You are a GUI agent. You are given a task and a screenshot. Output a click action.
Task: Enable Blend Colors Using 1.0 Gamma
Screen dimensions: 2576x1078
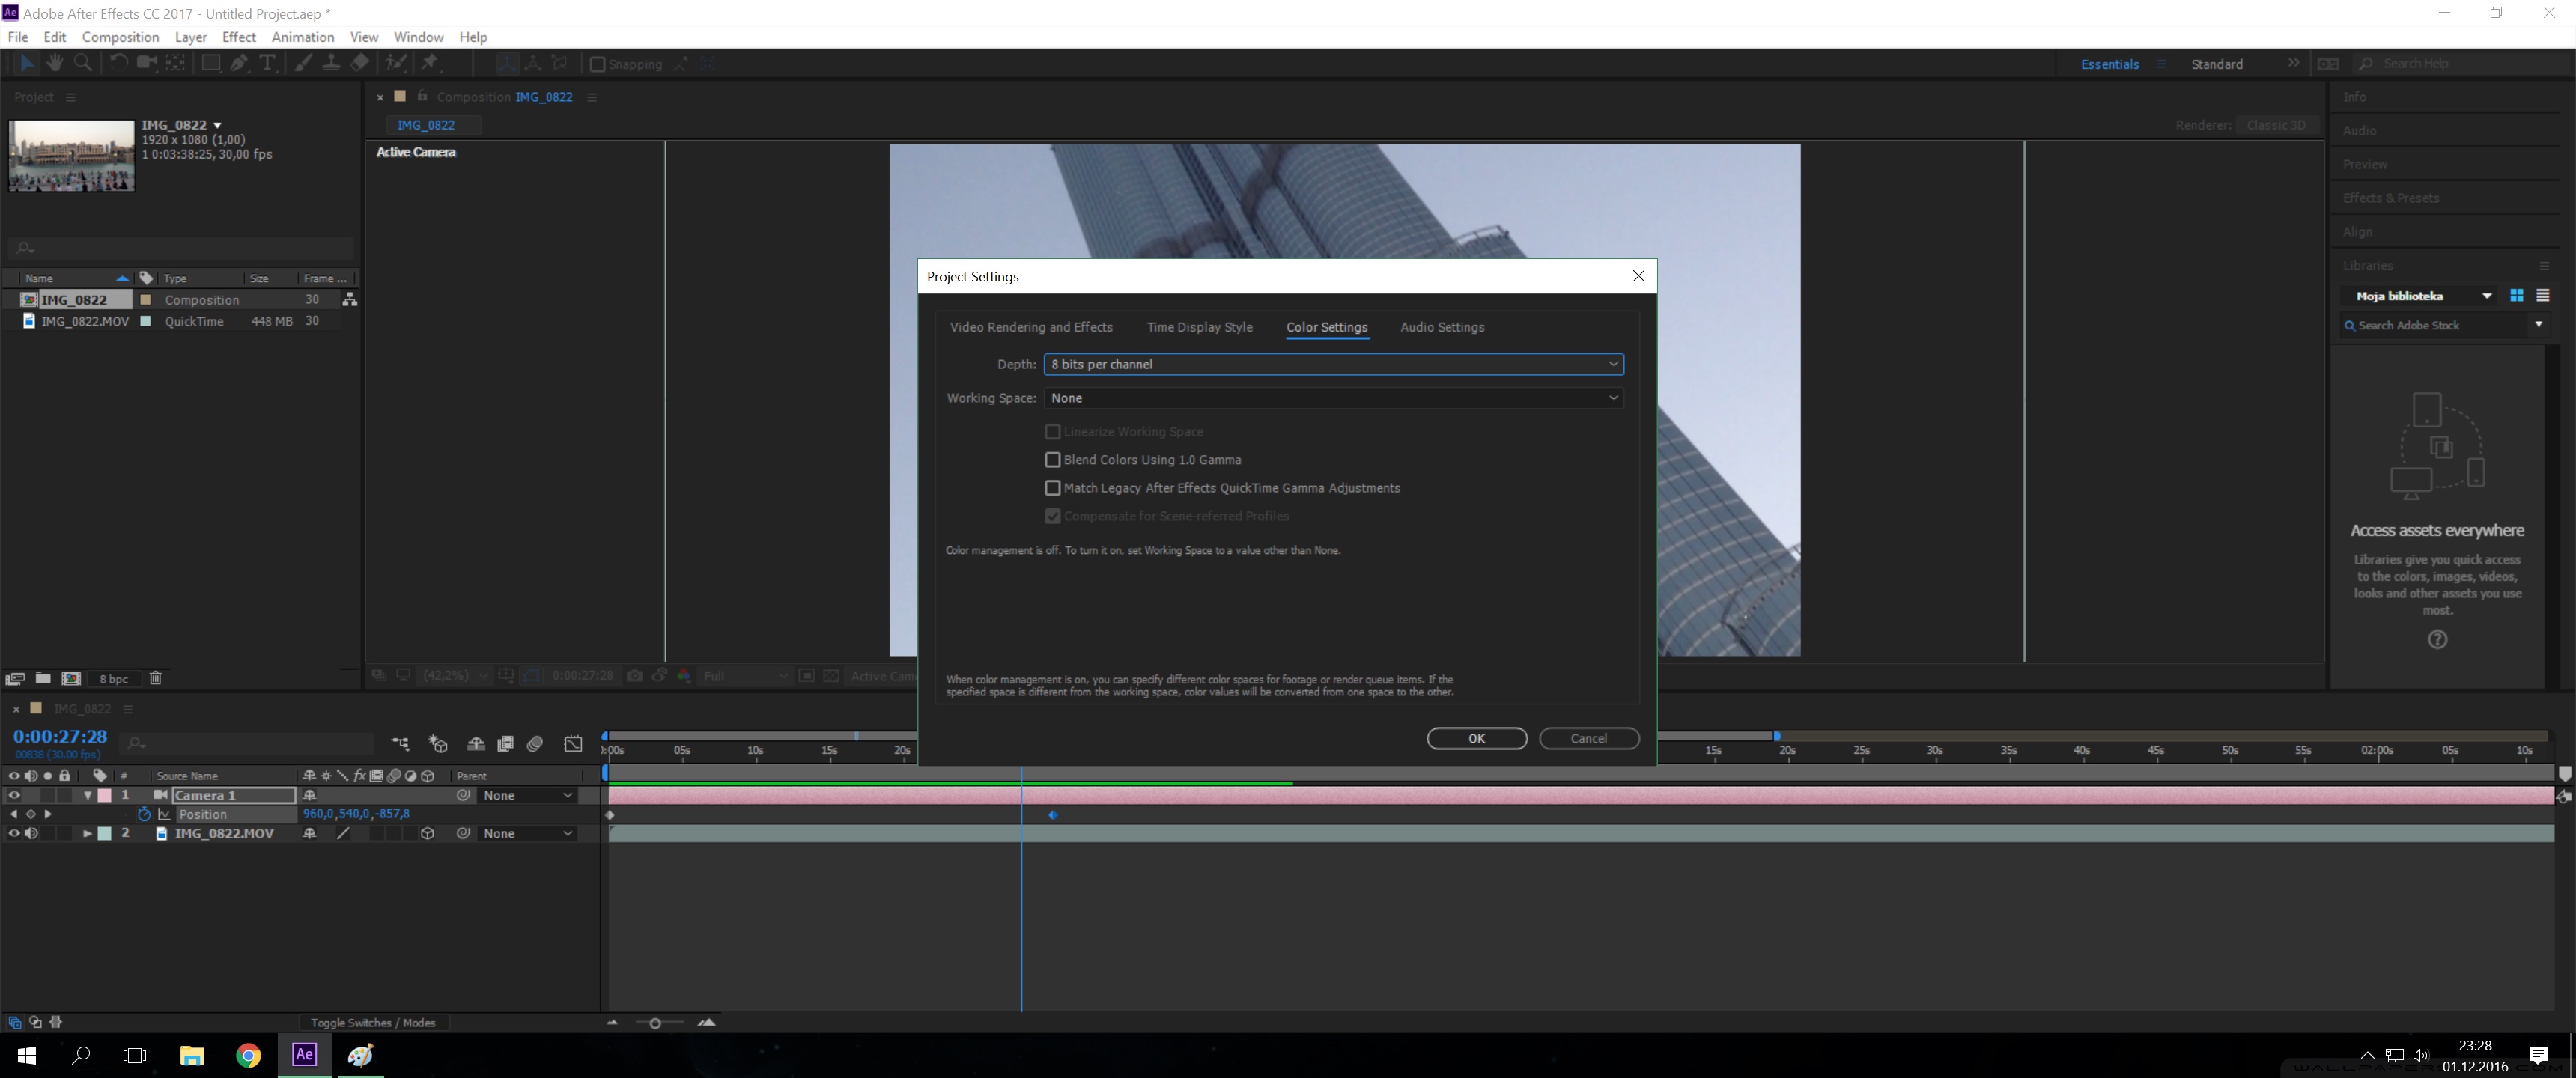coord(1052,460)
